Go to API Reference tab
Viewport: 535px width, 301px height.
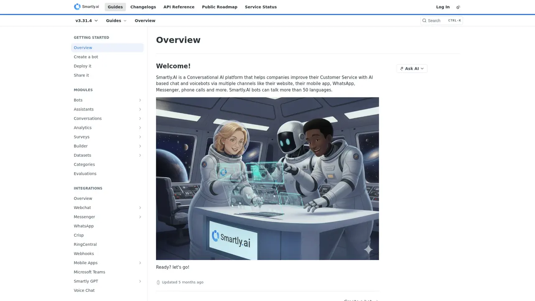179,7
